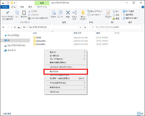Click the ribbon Paste clipboard icon
The image size is (145, 116).
pos(24,13)
